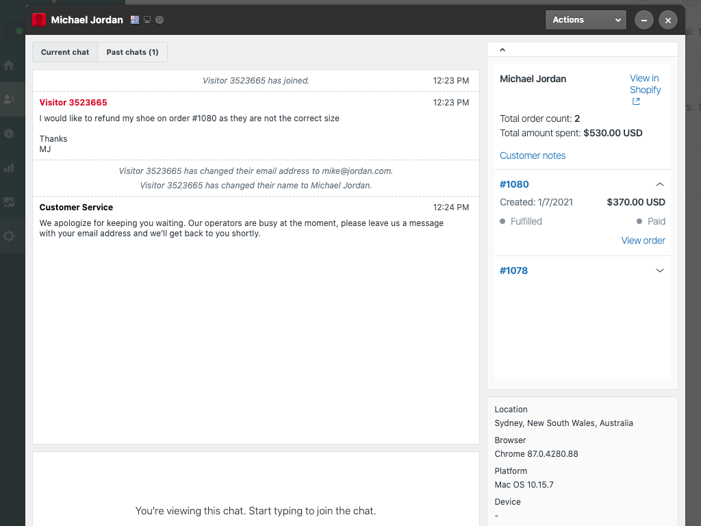Open Customer notes link

(x=533, y=155)
